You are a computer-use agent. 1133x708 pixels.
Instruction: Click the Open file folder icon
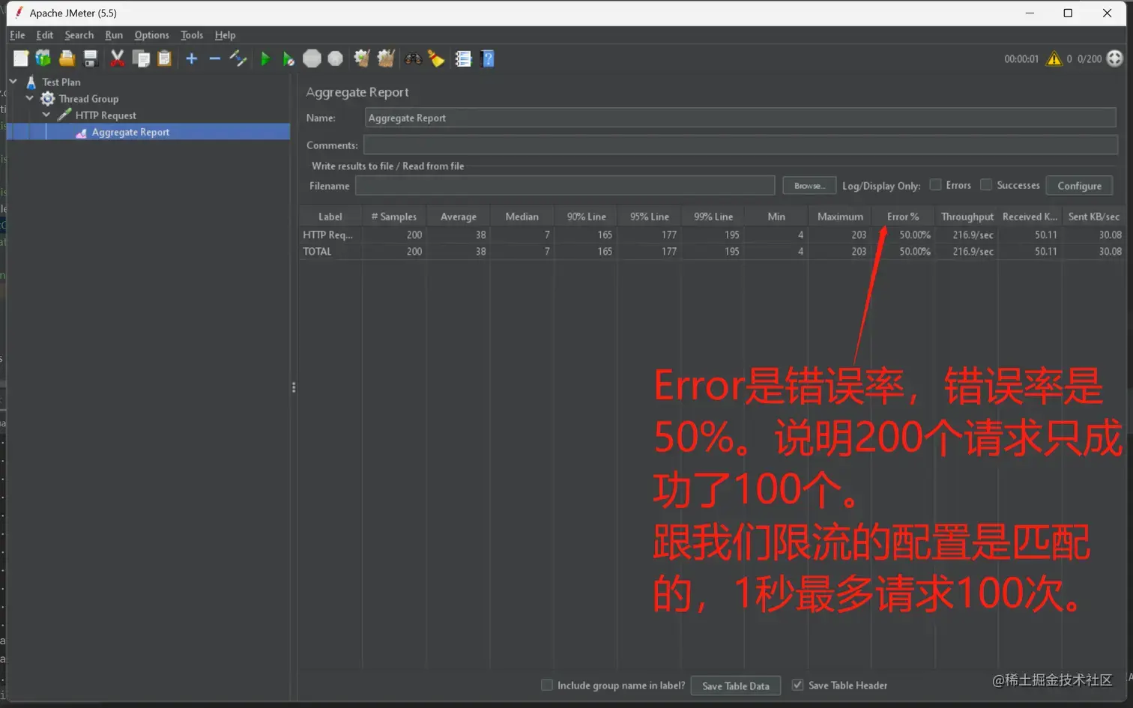point(67,58)
